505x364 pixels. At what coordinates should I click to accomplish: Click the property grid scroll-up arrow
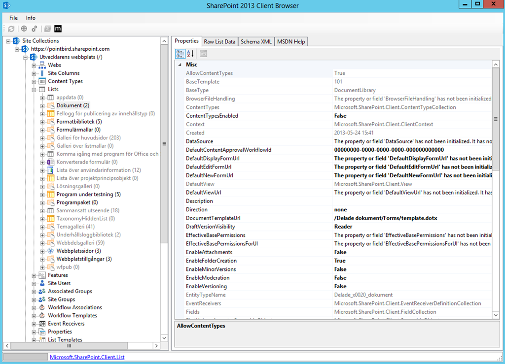[x=496, y=65]
